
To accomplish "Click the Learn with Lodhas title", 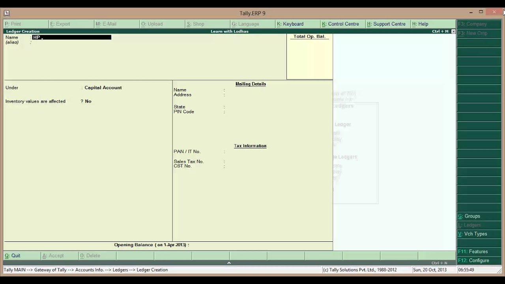I will (230, 31).
